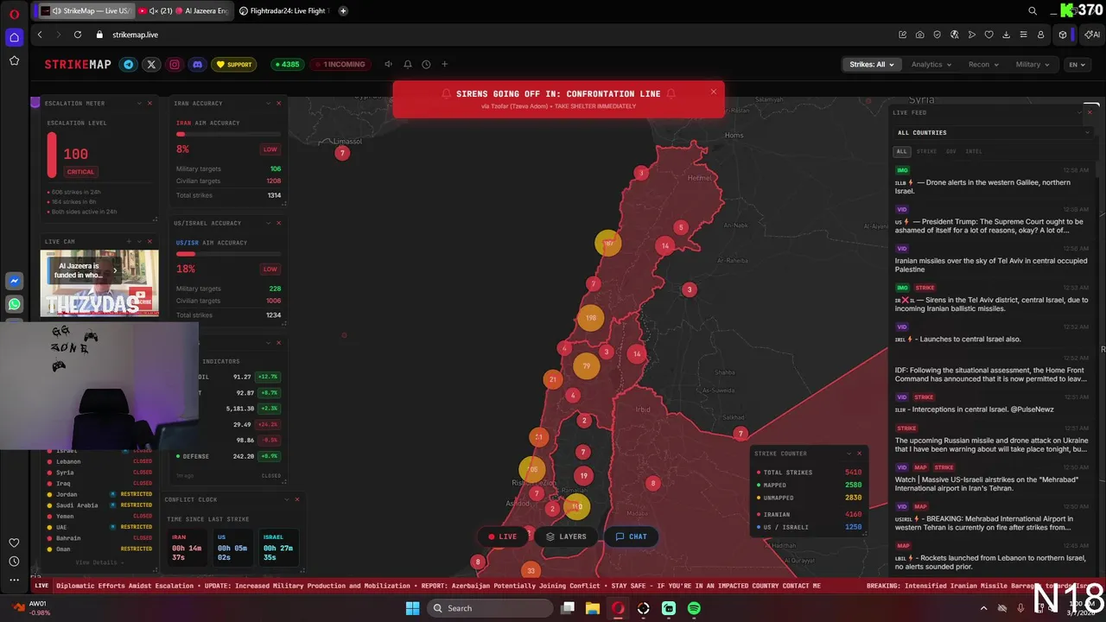The width and height of the screenshot is (1106, 622).
Task: Collapse the Live Feed panel
Action: pos(1079,112)
